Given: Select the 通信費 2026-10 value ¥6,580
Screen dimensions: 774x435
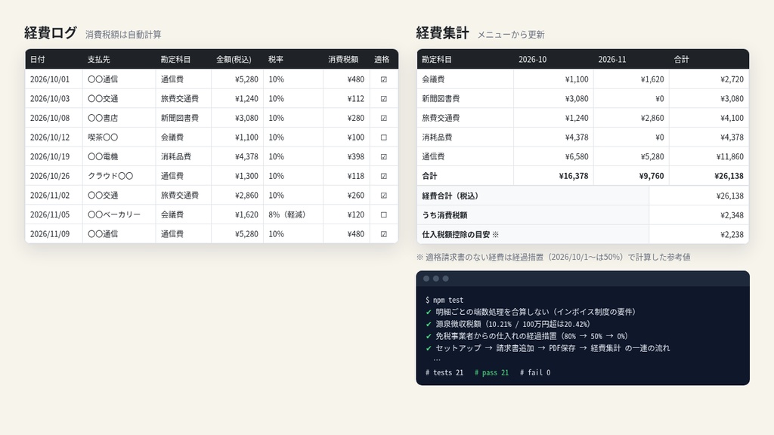Looking at the screenshot, I should click(x=553, y=157).
